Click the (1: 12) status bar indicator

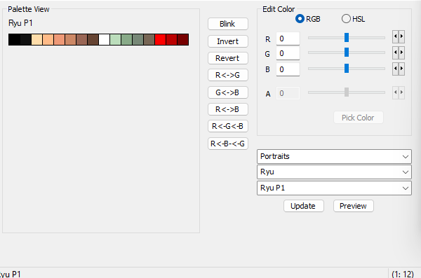(403, 274)
